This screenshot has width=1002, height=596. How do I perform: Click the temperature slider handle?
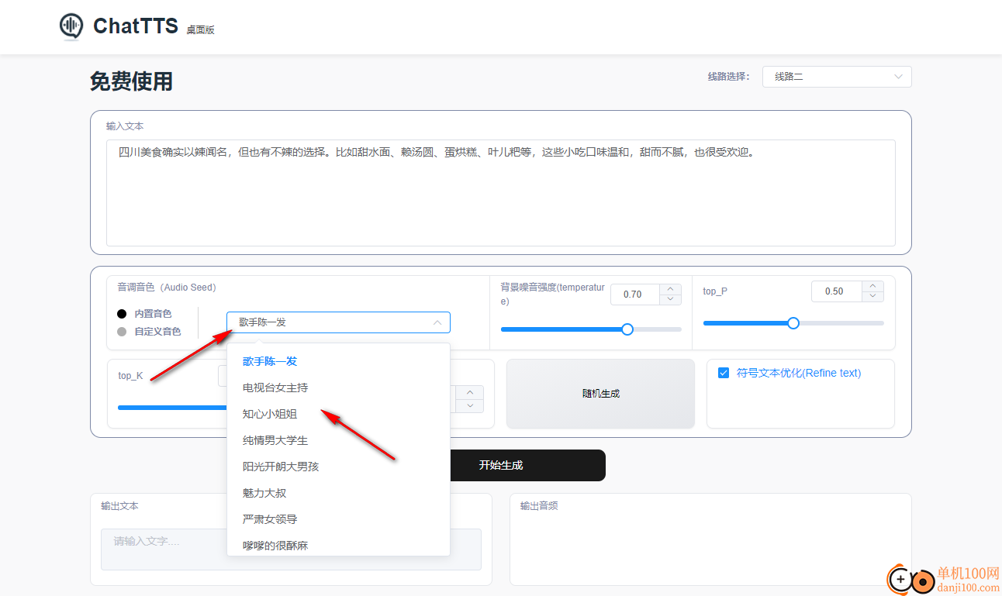(x=627, y=329)
